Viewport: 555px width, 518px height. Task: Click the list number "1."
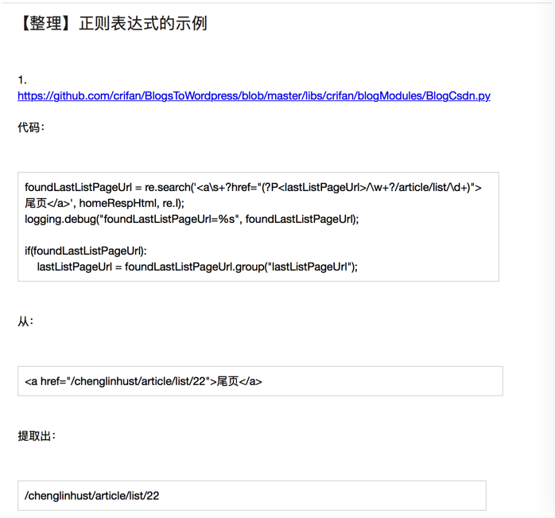22,80
